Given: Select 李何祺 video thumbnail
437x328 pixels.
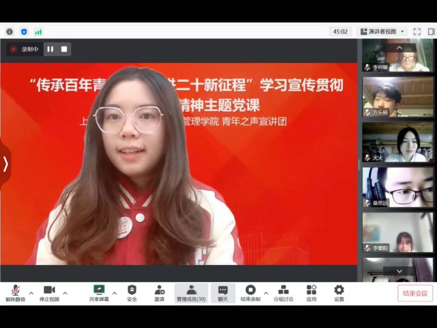Looking at the screenshot, I should coord(398,55).
